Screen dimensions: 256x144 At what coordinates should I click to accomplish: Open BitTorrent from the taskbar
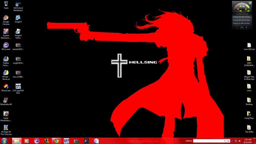coord(36,141)
